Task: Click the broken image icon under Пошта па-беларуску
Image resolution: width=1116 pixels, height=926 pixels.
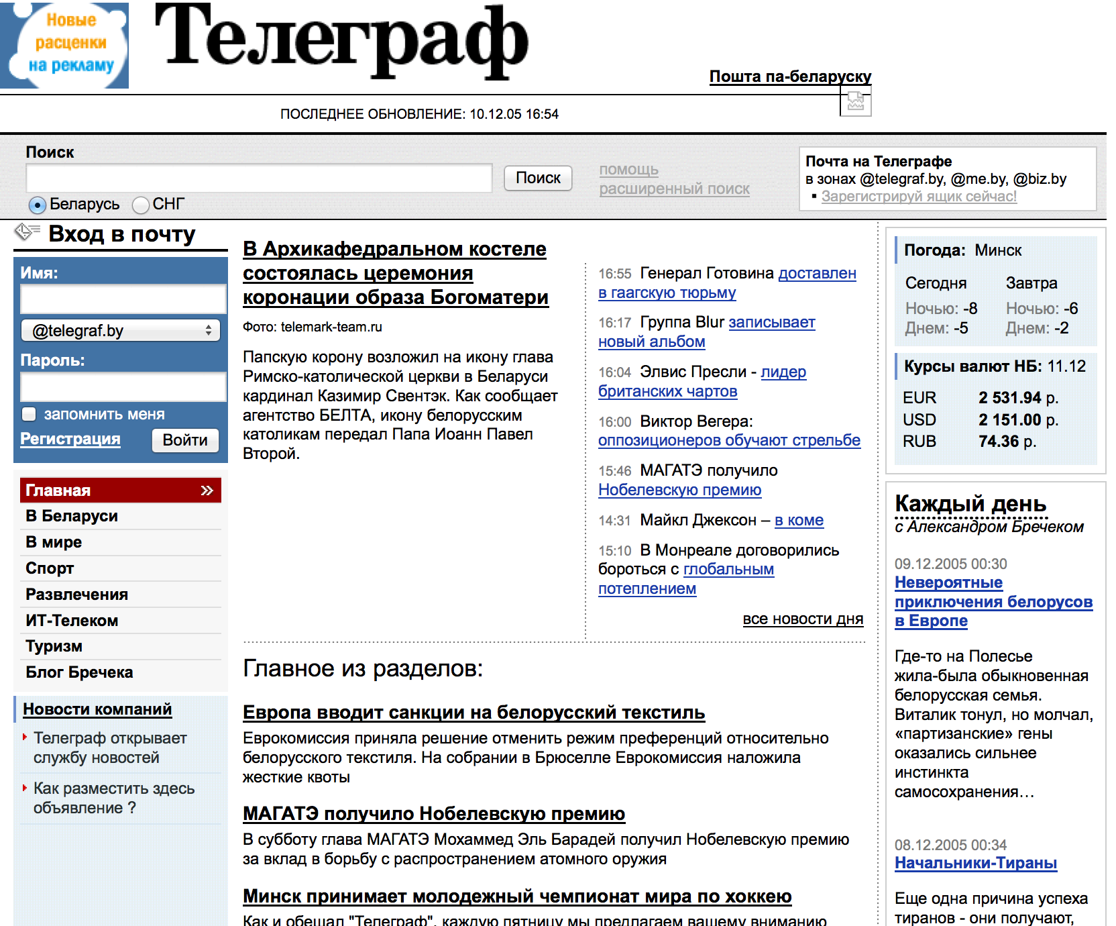Action: tap(855, 102)
